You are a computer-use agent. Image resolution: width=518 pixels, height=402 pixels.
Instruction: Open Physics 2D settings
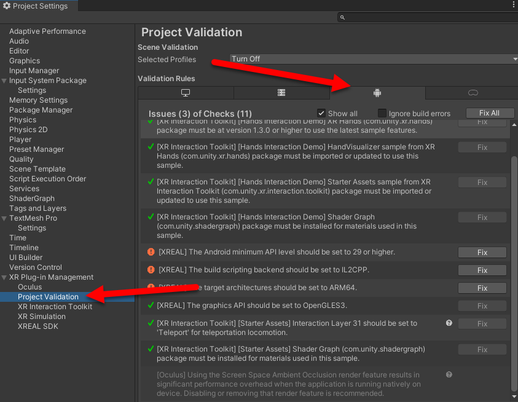click(28, 130)
